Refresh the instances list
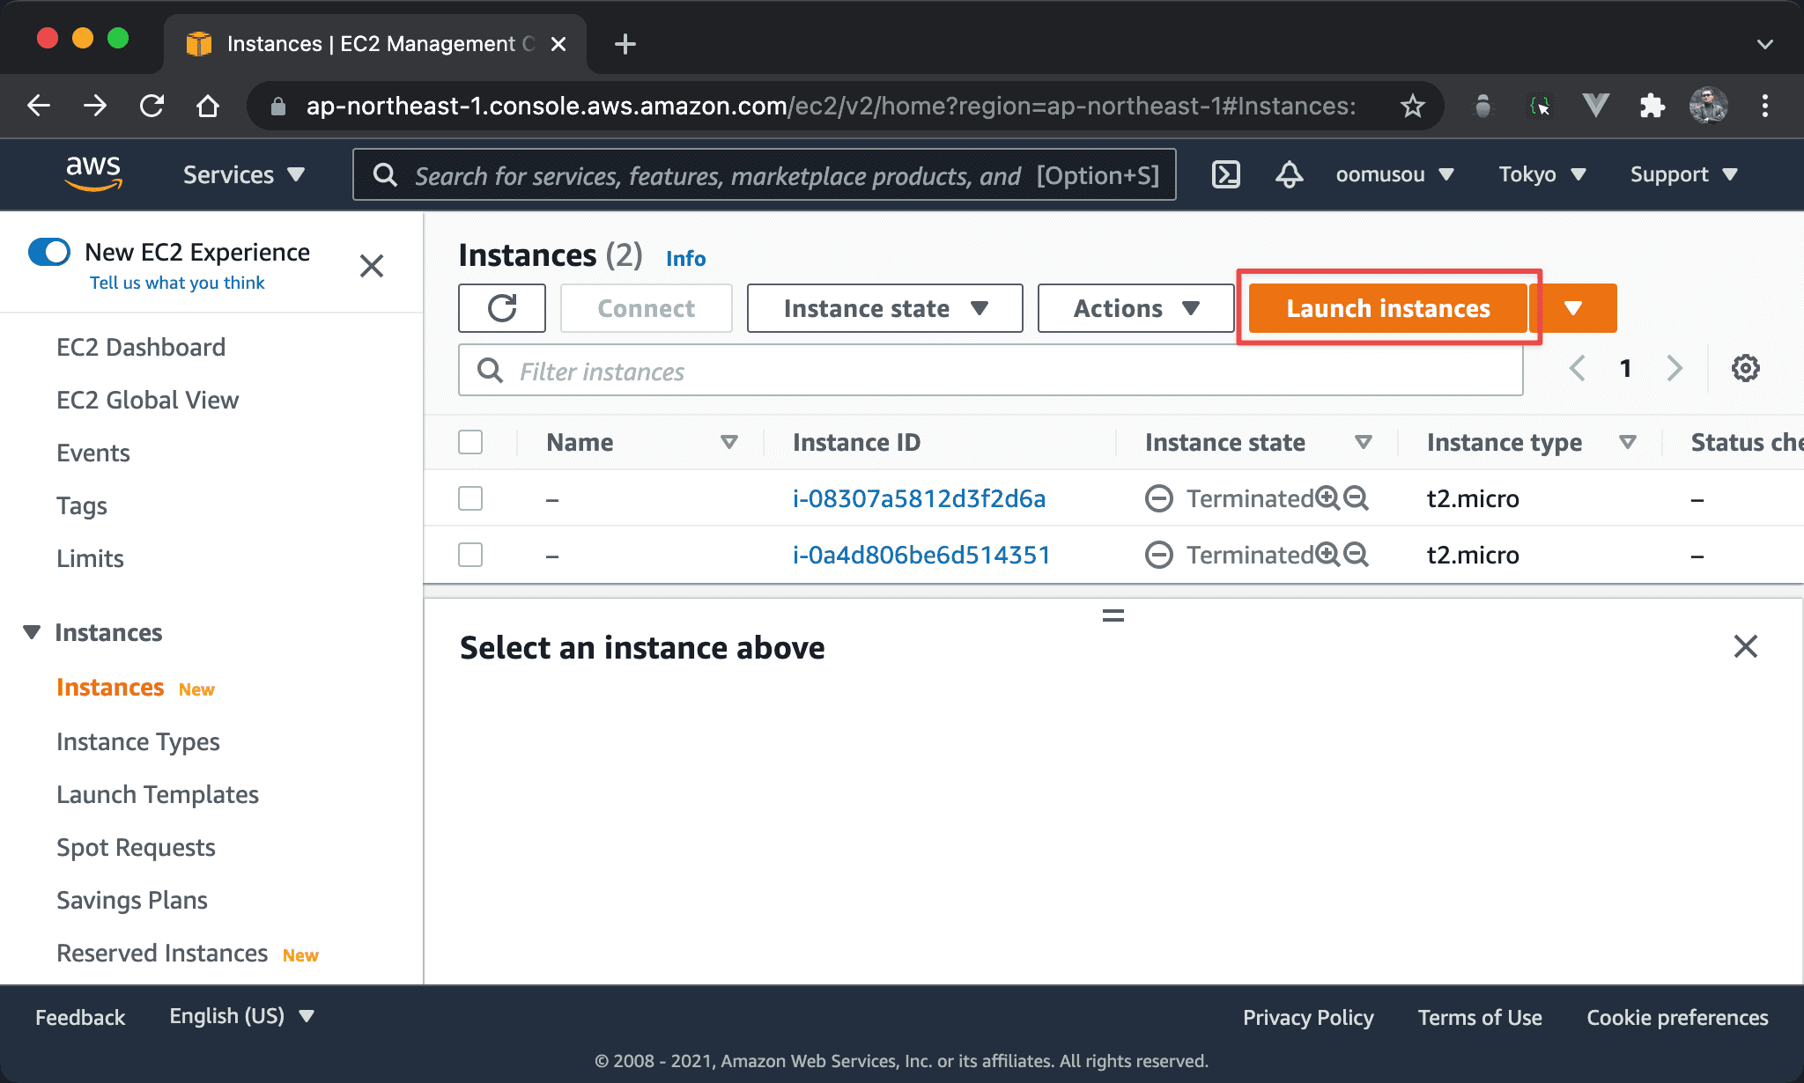The image size is (1804, 1083). [502, 308]
